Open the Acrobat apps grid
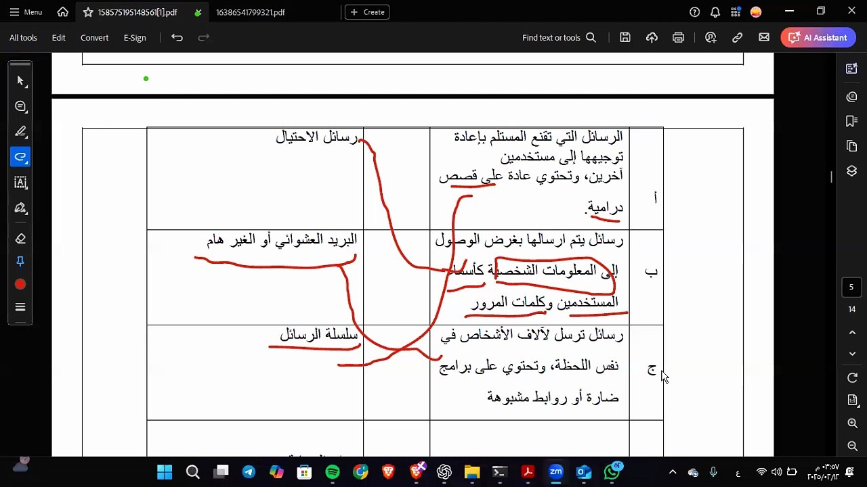Image resolution: width=867 pixels, height=487 pixels. pyautogui.click(x=736, y=12)
